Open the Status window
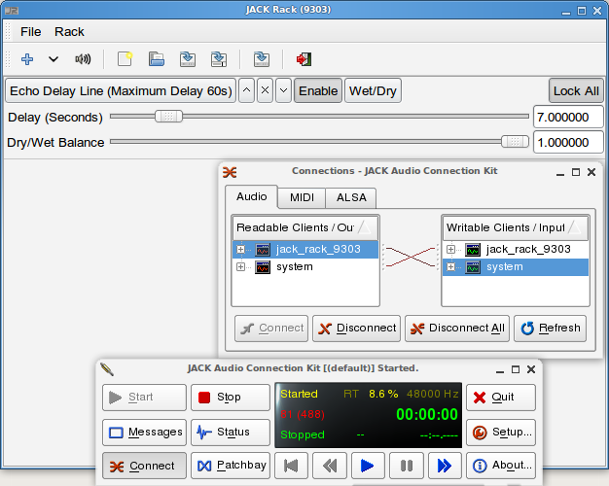Image resolution: width=609 pixels, height=486 pixels. coord(231,432)
